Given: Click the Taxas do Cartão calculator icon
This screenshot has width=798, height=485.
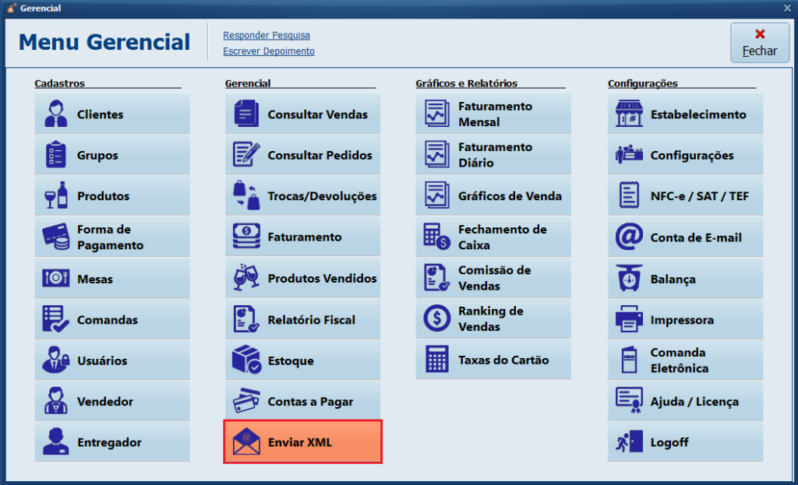Looking at the screenshot, I should 436,360.
